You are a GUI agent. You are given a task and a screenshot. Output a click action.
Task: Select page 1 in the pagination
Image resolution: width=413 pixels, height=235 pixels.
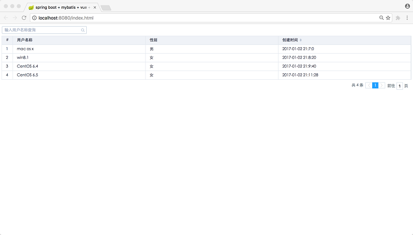click(x=375, y=86)
